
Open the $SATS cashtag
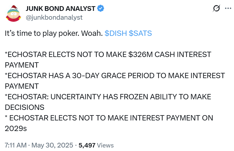click(x=140, y=33)
